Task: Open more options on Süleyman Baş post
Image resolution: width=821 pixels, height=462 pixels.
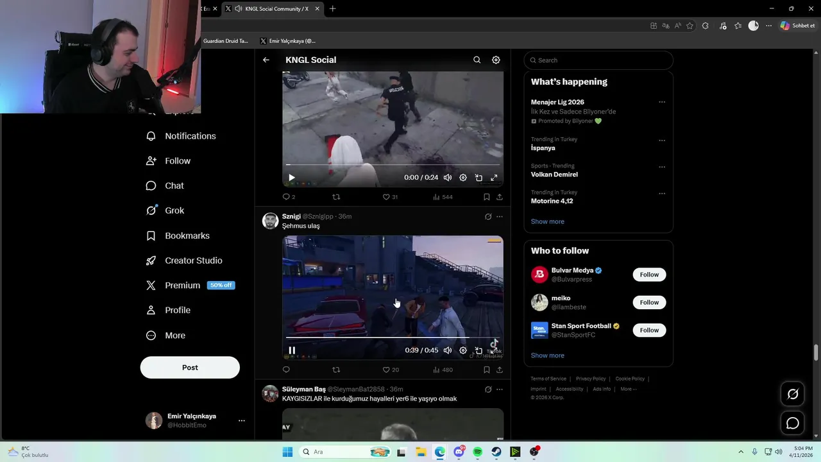Action: point(500,389)
